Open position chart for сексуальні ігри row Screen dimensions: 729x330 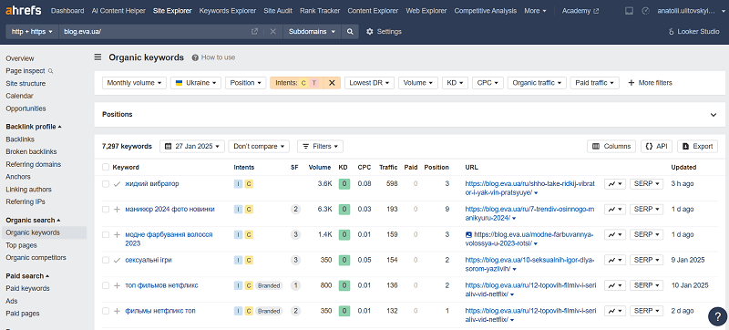click(615, 260)
